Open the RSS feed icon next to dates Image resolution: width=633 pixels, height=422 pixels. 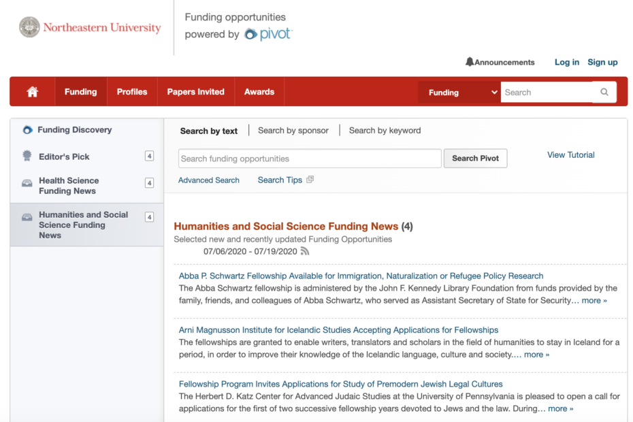click(304, 250)
